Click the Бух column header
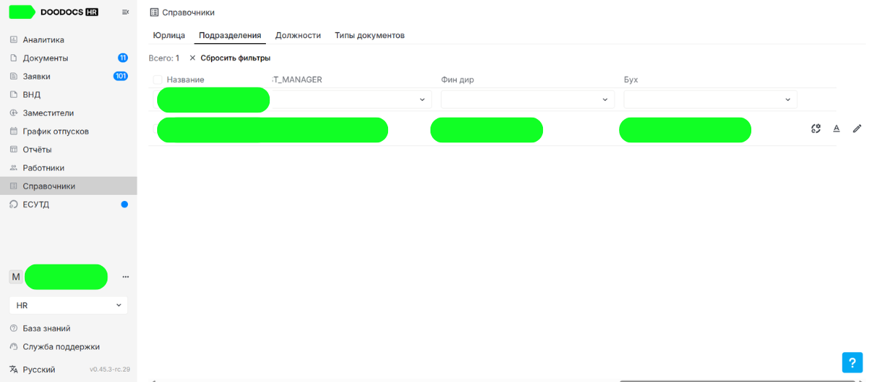The height and width of the screenshot is (382, 877). pyautogui.click(x=631, y=80)
